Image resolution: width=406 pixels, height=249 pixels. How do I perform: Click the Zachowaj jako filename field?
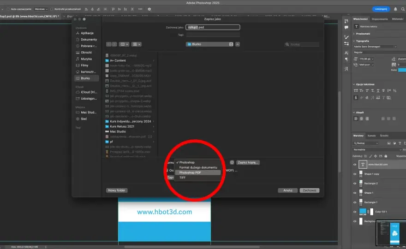pos(213,27)
